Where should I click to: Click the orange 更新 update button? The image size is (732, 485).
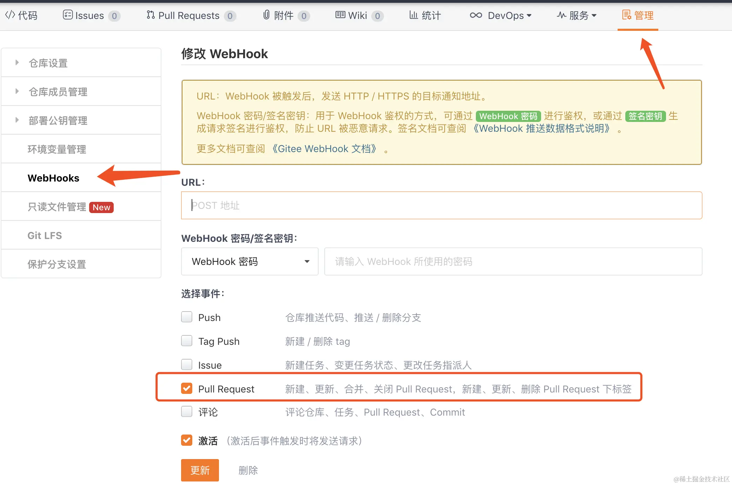pyautogui.click(x=200, y=470)
